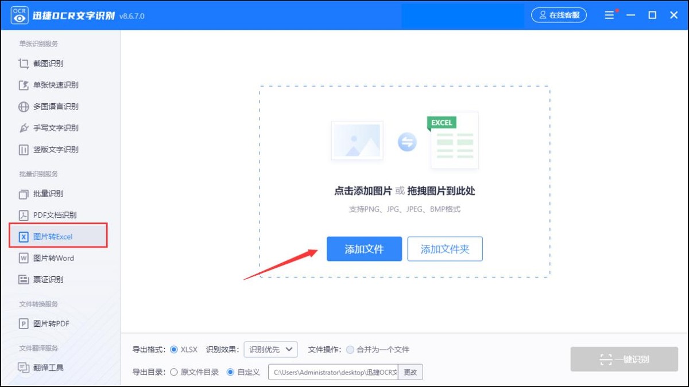Viewport: 689px width, 387px height.
Task: Select the XLSX export format radio
Action: pyautogui.click(x=174, y=350)
